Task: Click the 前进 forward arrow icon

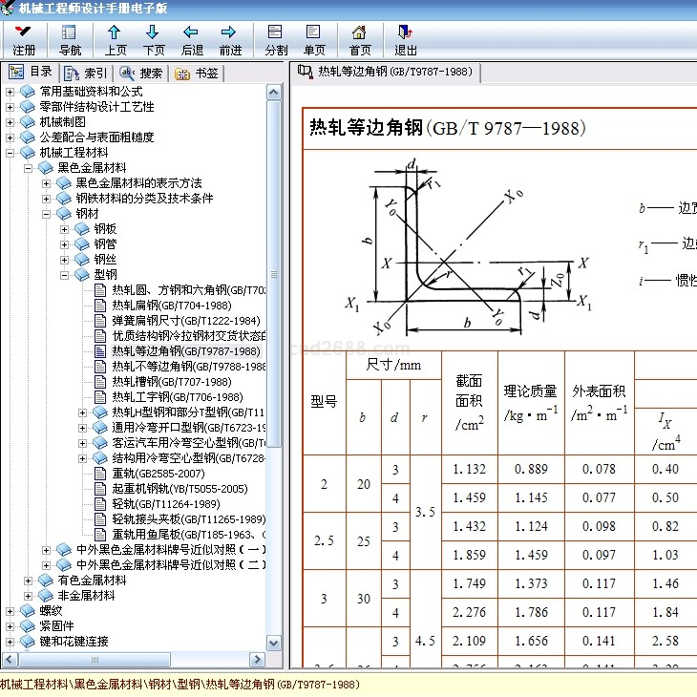Action: coord(230,32)
